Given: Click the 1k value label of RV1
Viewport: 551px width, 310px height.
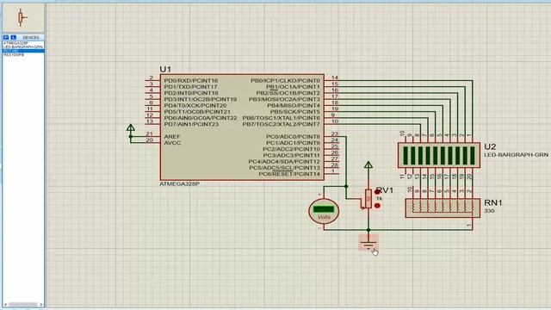Looking at the screenshot, I should (x=379, y=199).
